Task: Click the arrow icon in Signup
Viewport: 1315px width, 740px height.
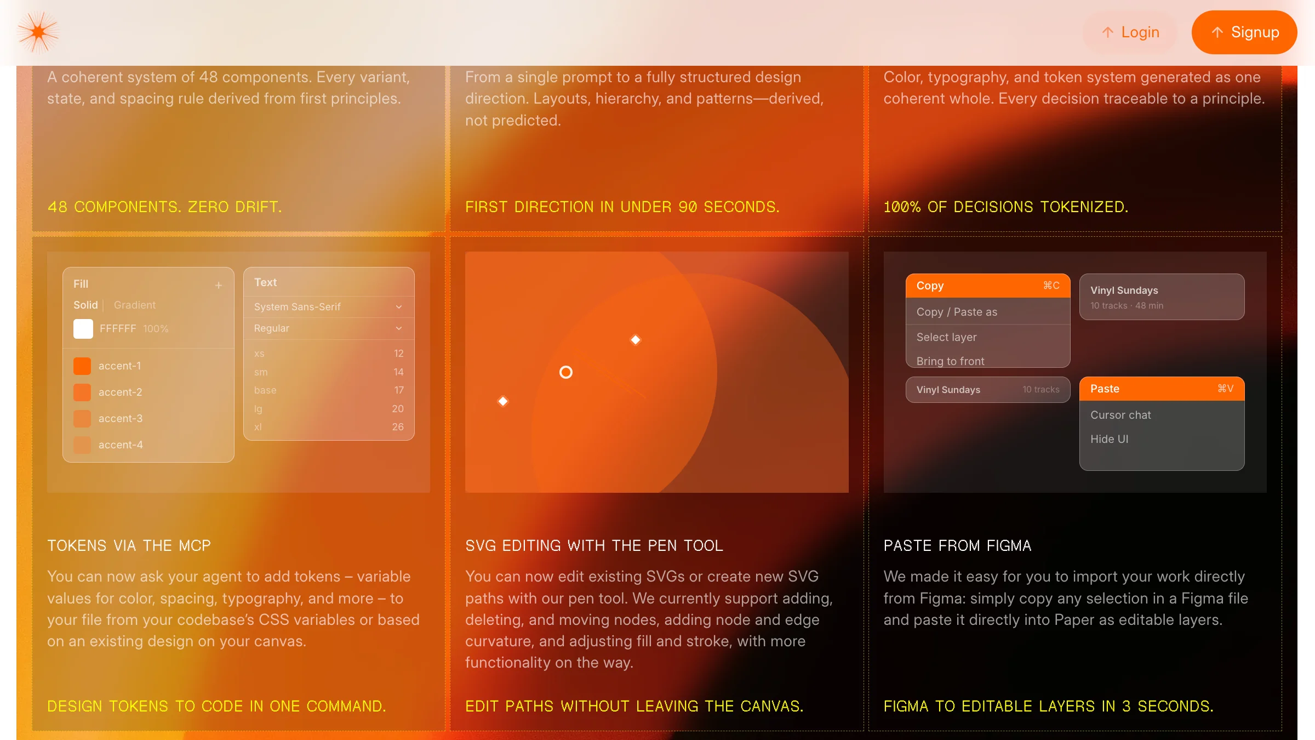Action: [1217, 32]
